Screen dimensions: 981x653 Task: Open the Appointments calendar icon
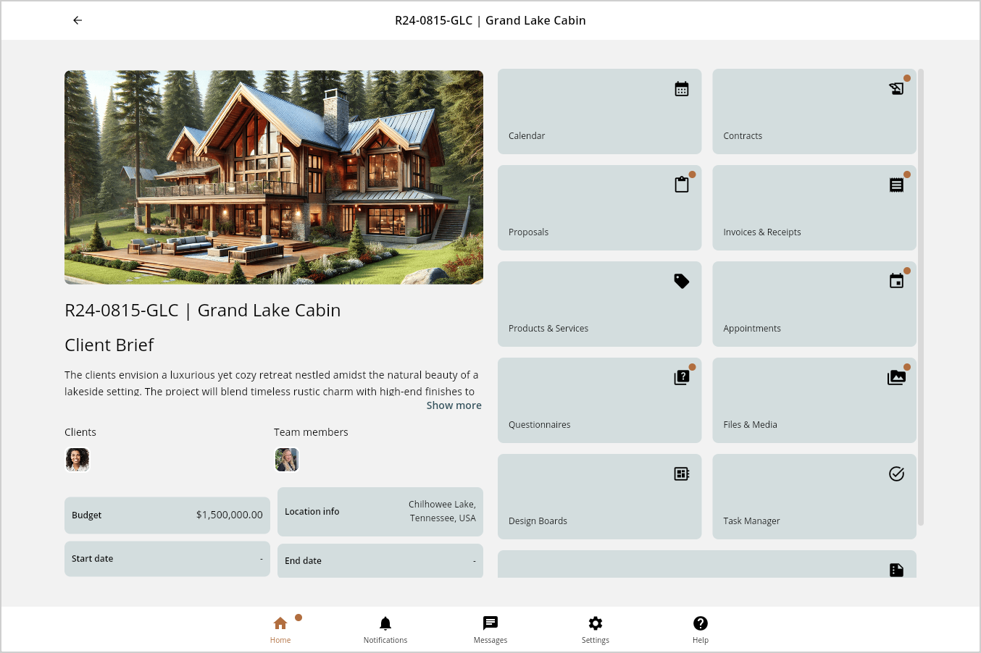tap(896, 281)
